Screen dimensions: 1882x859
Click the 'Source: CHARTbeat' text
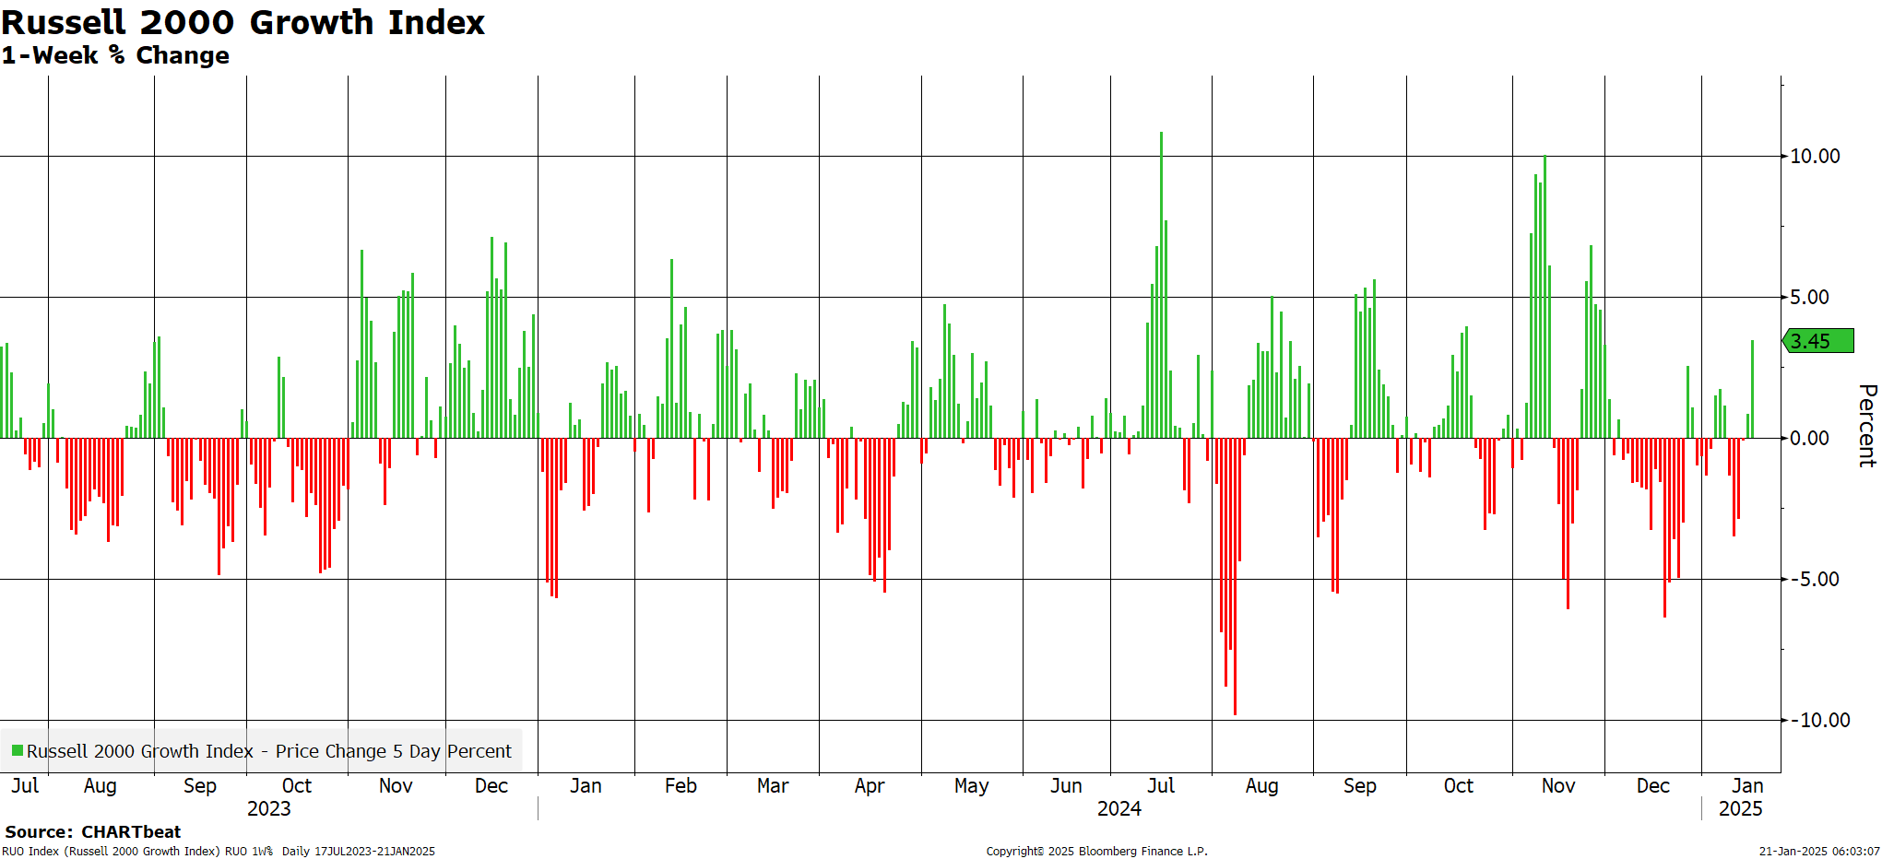pyautogui.click(x=93, y=831)
